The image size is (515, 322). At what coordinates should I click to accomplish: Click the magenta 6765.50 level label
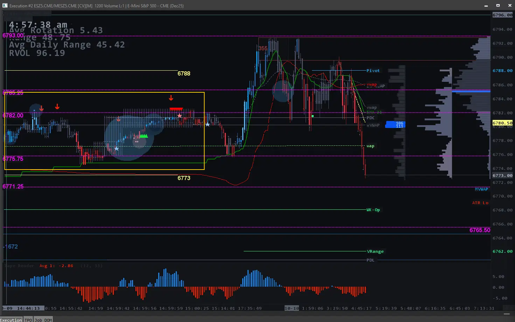tap(480, 230)
